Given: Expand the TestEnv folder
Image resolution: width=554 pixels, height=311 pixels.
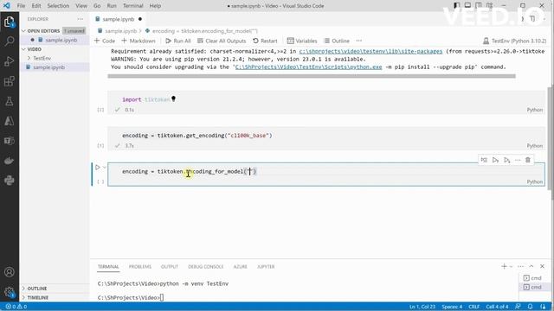Looking at the screenshot, I should [42, 58].
